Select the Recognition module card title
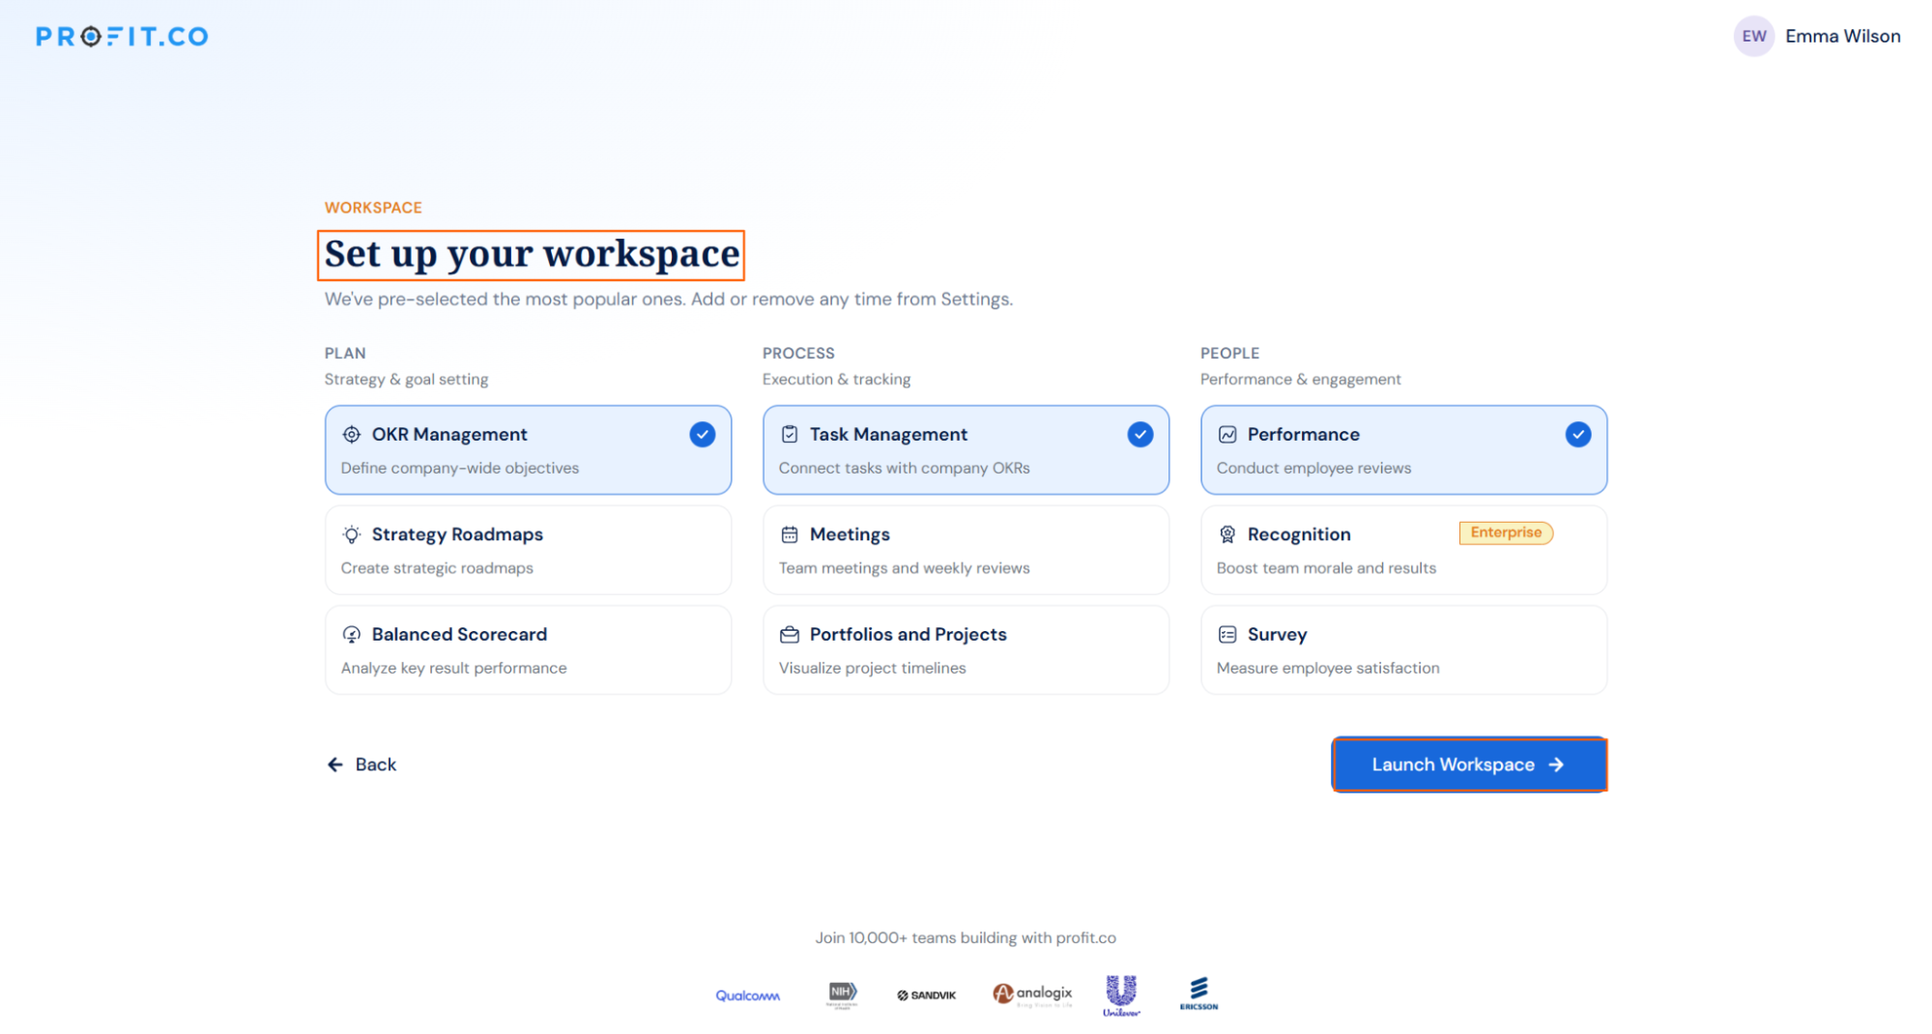The width and height of the screenshot is (1932, 1034). [1299, 534]
